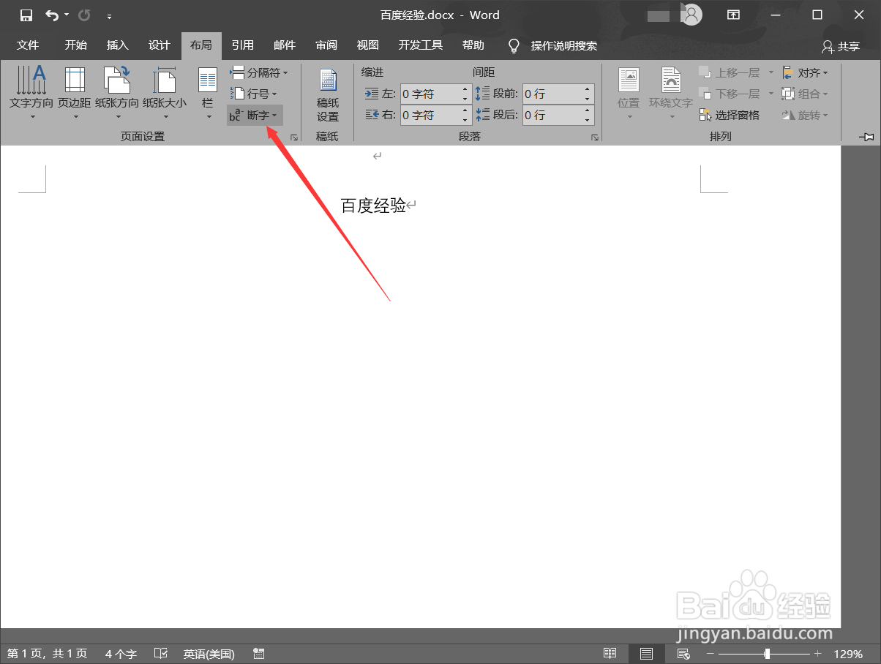Screen dimensions: 881x664
Task: Click the 段后 spacing after field
Action: [x=552, y=115]
